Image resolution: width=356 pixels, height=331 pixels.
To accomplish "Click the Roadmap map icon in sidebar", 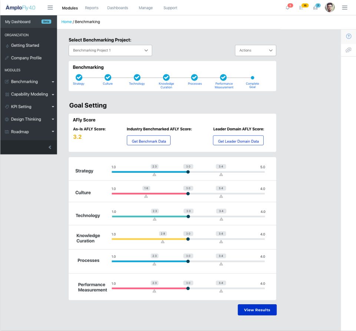I will point(6,132).
